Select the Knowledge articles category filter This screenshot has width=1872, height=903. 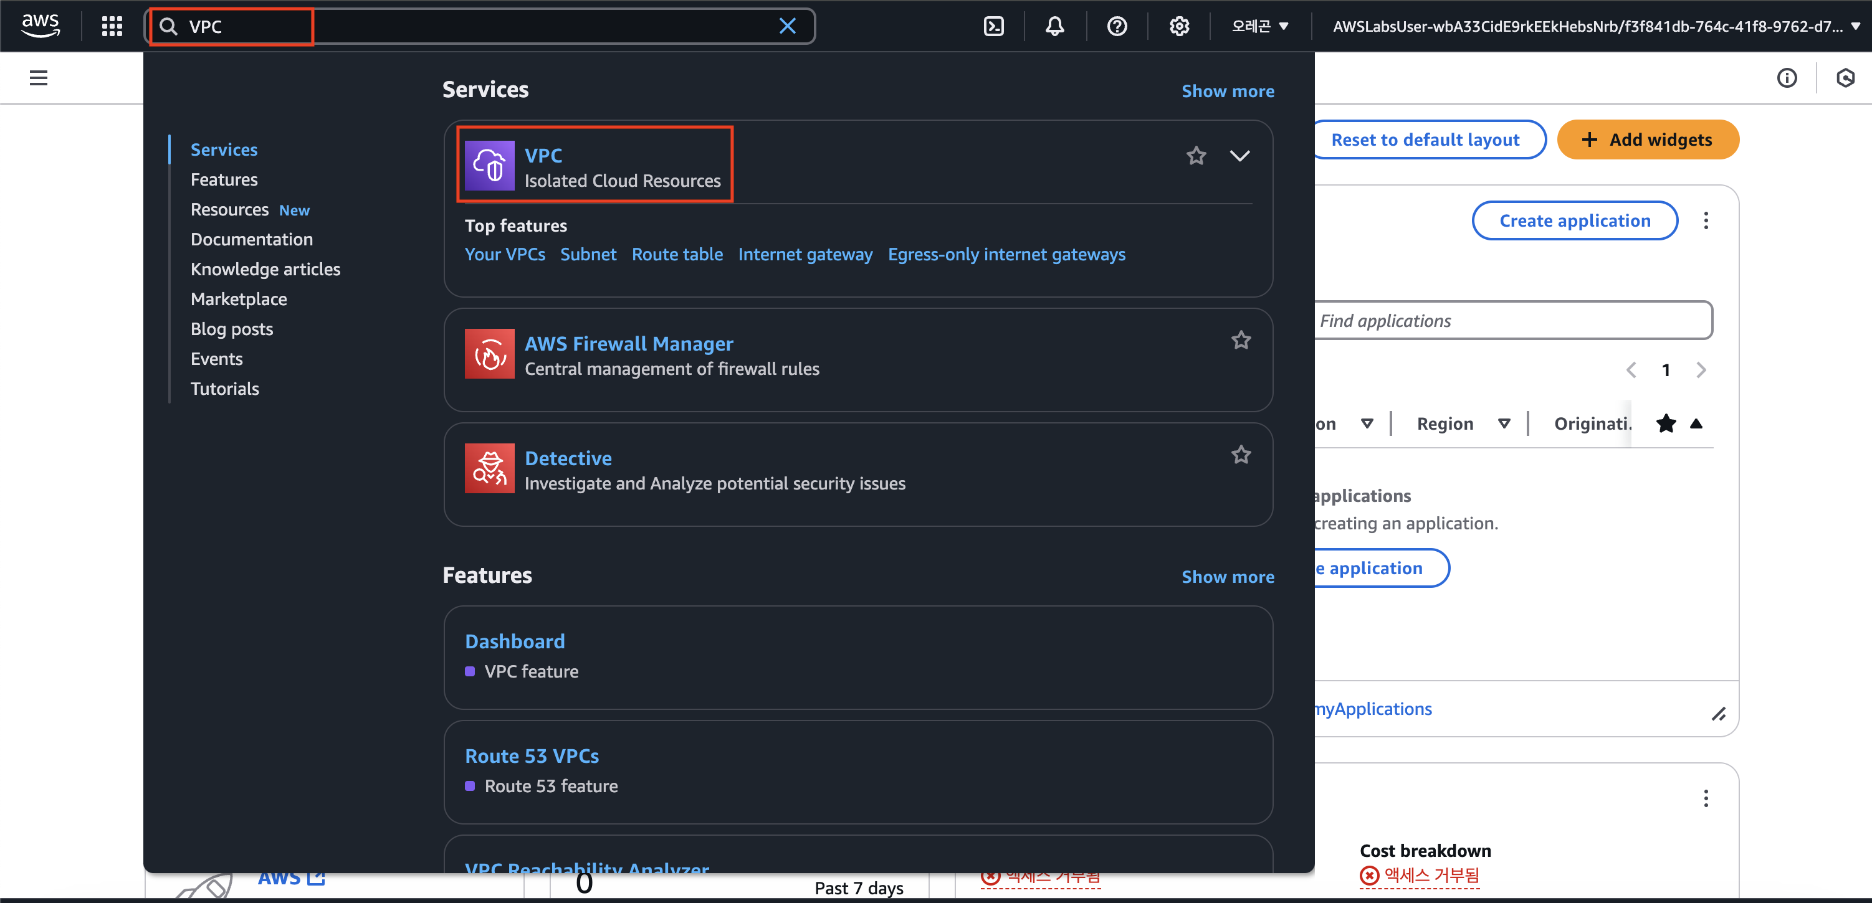pos(265,270)
